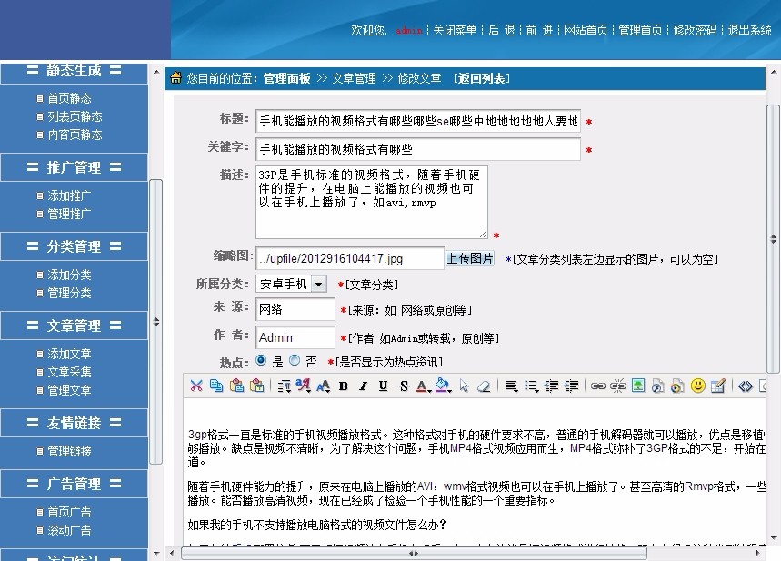This screenshot has width=781, height=561.
Task: Click 退出系统 to log out
Action: coord(749,30)
